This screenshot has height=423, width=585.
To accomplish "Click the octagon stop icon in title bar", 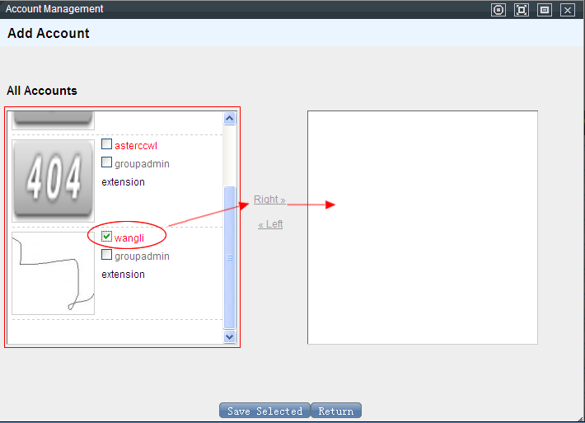I will point(498,10).
